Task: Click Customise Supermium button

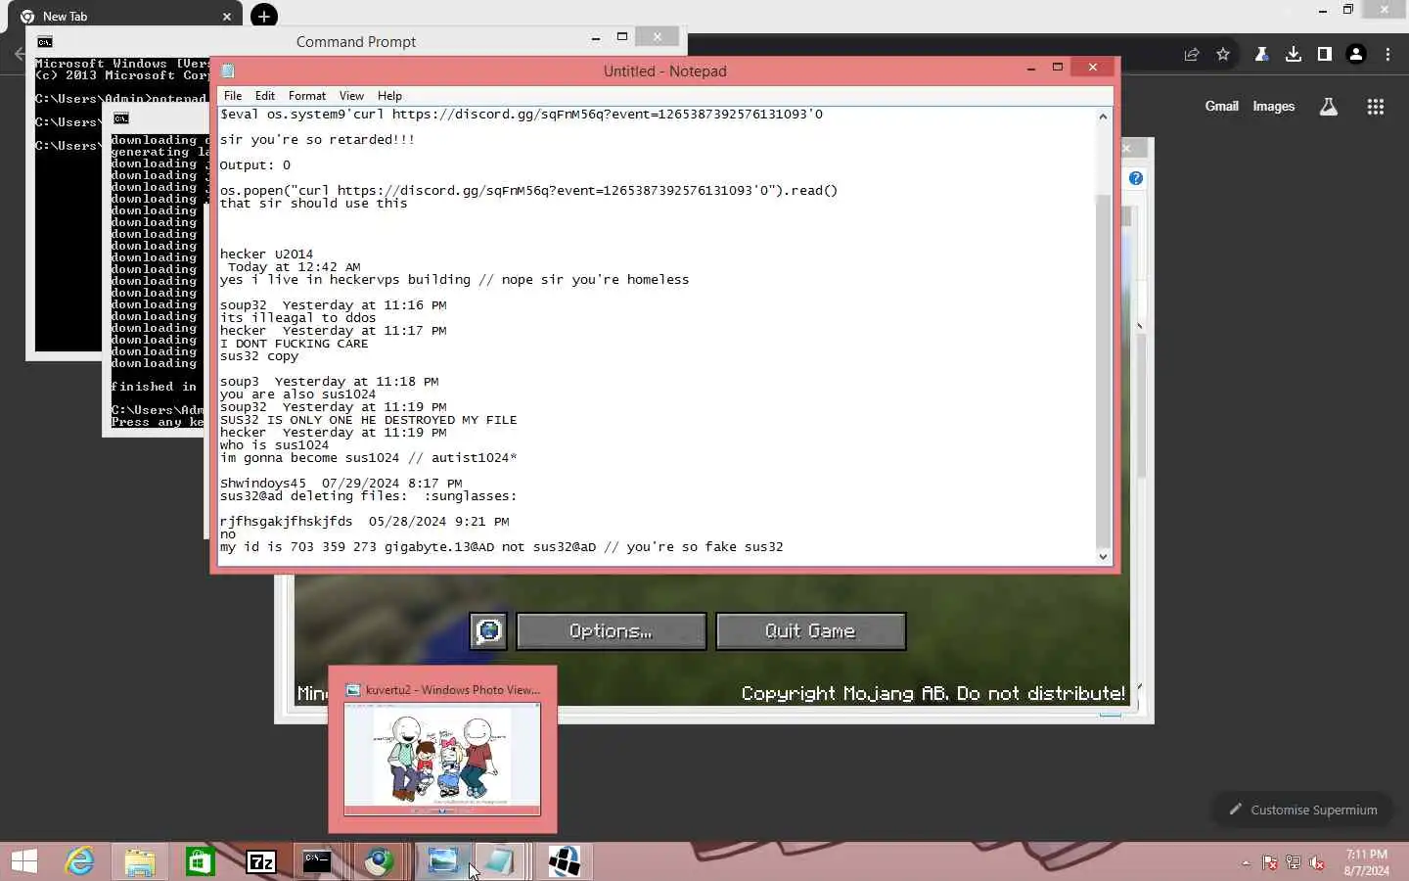Action: point(1302,810)
